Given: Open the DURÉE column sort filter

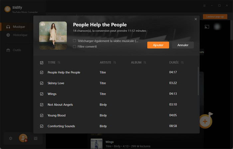Looking at the screenshot, I should pyautogui.click(x=182, y=63).
